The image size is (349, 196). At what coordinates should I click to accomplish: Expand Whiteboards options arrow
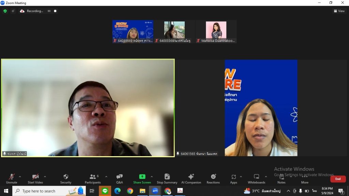tap(266, 177)
